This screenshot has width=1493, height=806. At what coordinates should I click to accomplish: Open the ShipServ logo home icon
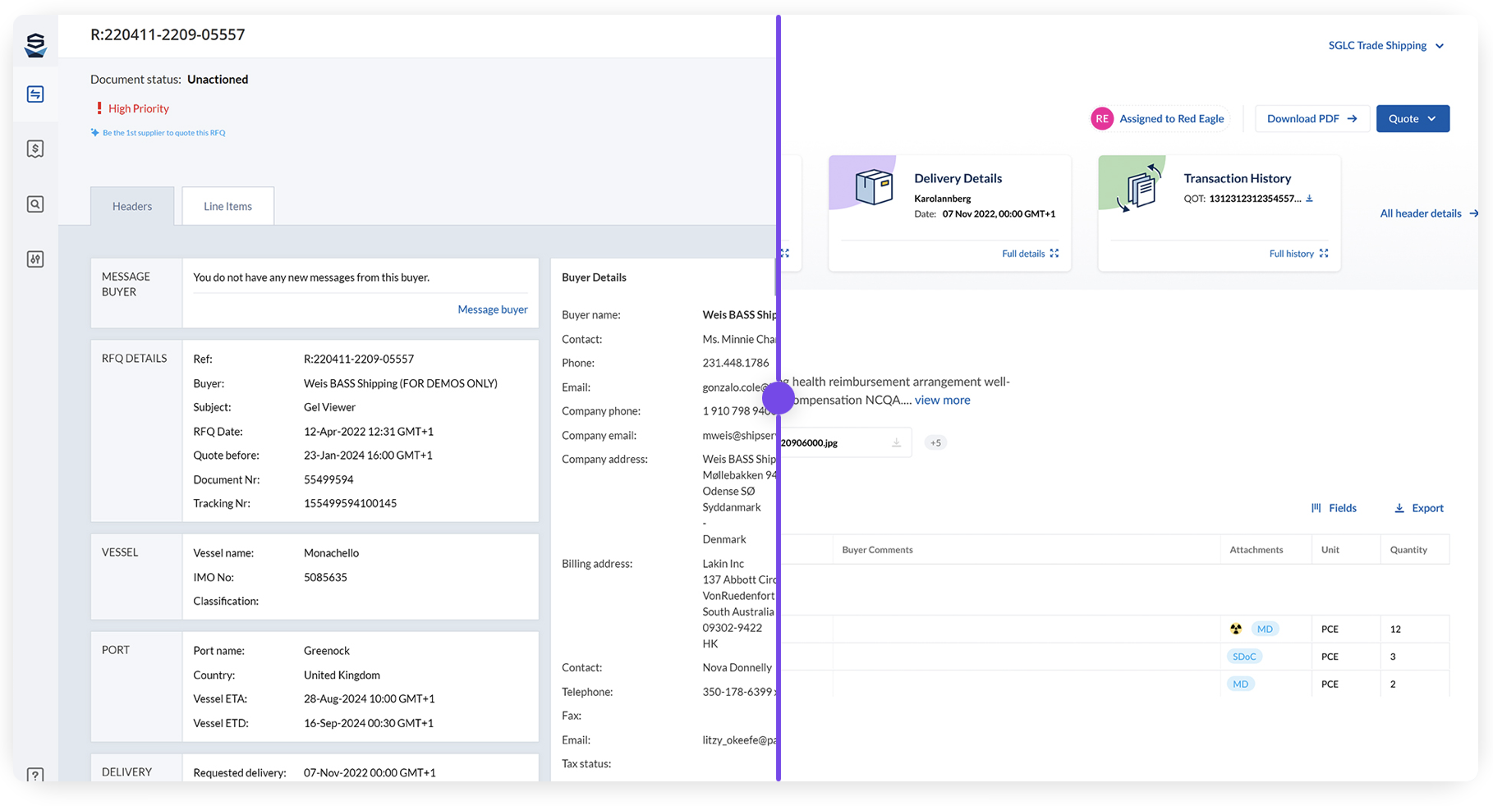click(x=35, y=44)
